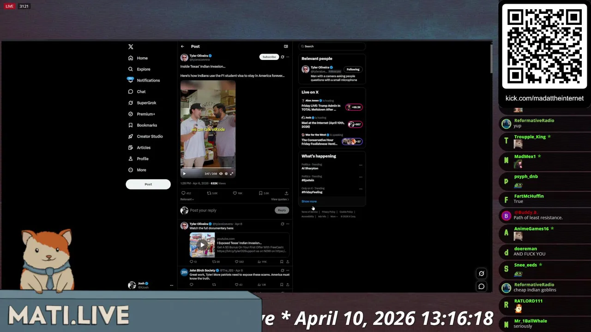This screenshot has width=591, height=332.
Task: Like the main post heart icon
Action: (235, 193)
